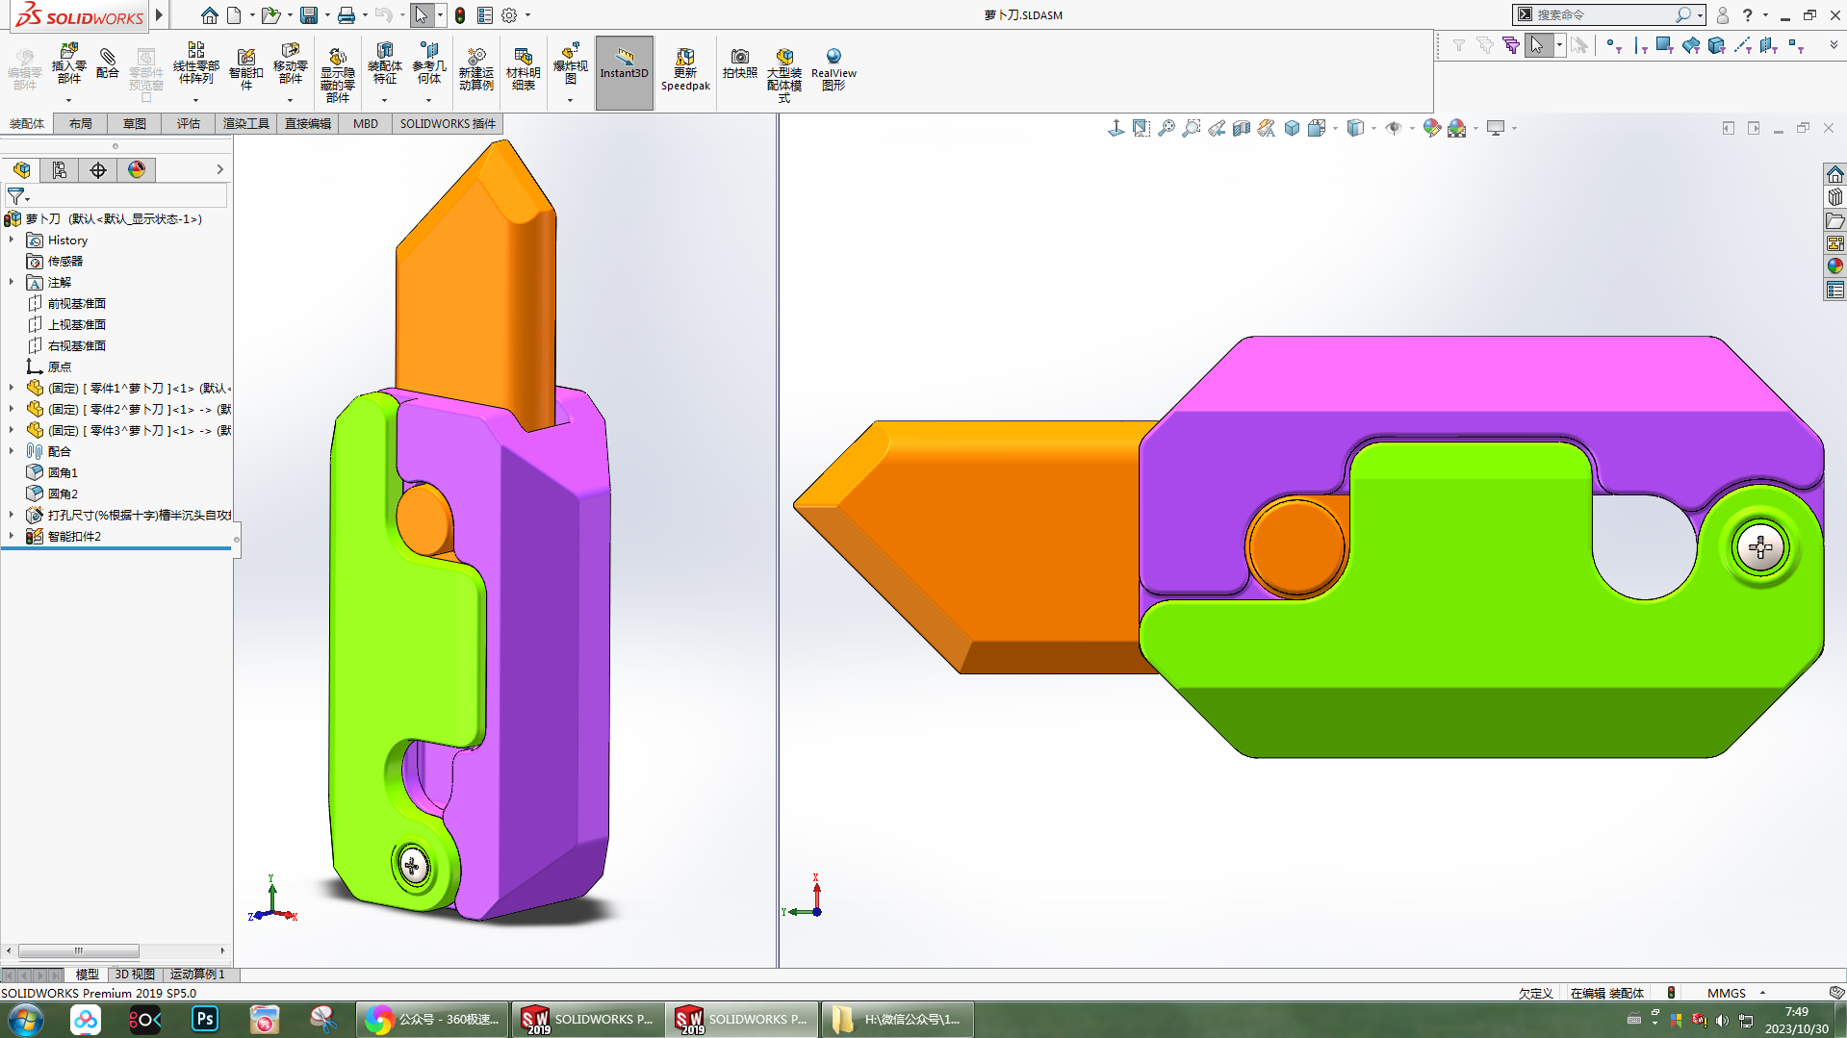Click the Section View icon in view toolbar

[x=1241, y=128]
